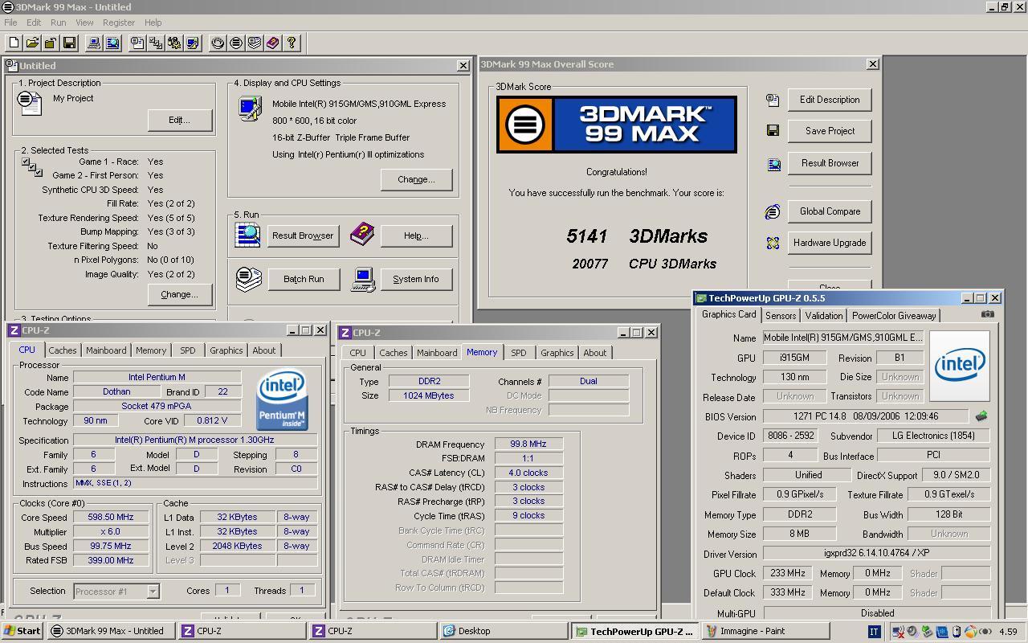
Task: Click the Project Description toolbar icon
Action: 137,43
